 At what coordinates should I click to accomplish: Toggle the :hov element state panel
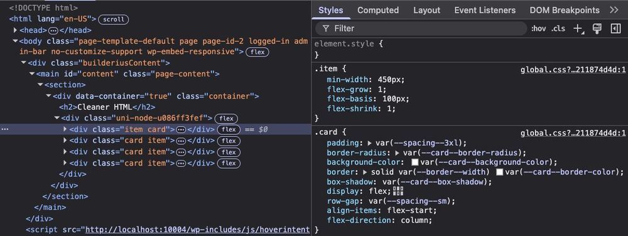[x=539, y=28]
